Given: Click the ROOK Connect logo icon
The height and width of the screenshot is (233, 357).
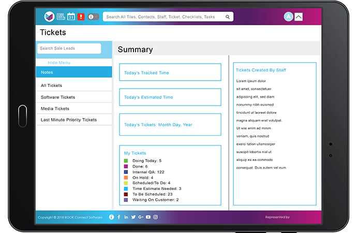Looking at the screenshot, I should (49, 17).
